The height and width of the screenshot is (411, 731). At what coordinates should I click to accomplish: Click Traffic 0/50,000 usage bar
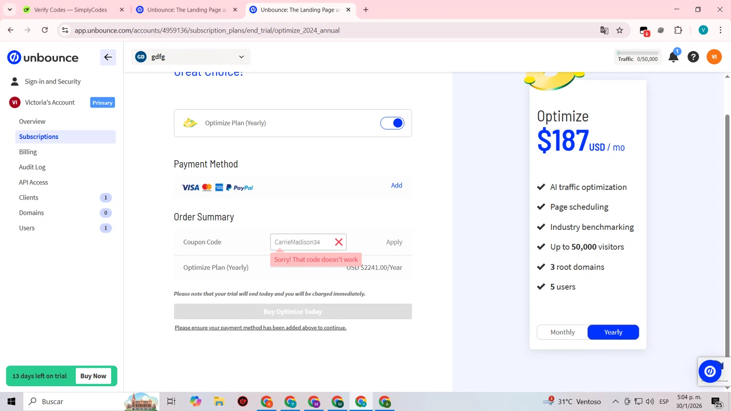click(637, 56)
